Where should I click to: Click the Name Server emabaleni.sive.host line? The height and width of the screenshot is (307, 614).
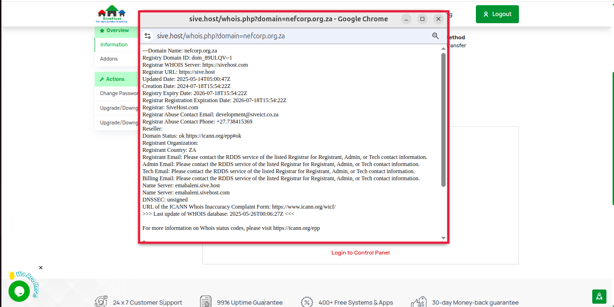click(x=181, y=185)
